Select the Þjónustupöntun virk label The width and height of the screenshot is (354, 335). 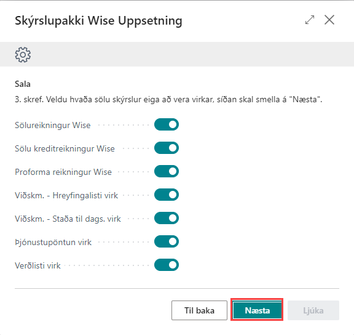pyautogui.click(x=53, y=242)
